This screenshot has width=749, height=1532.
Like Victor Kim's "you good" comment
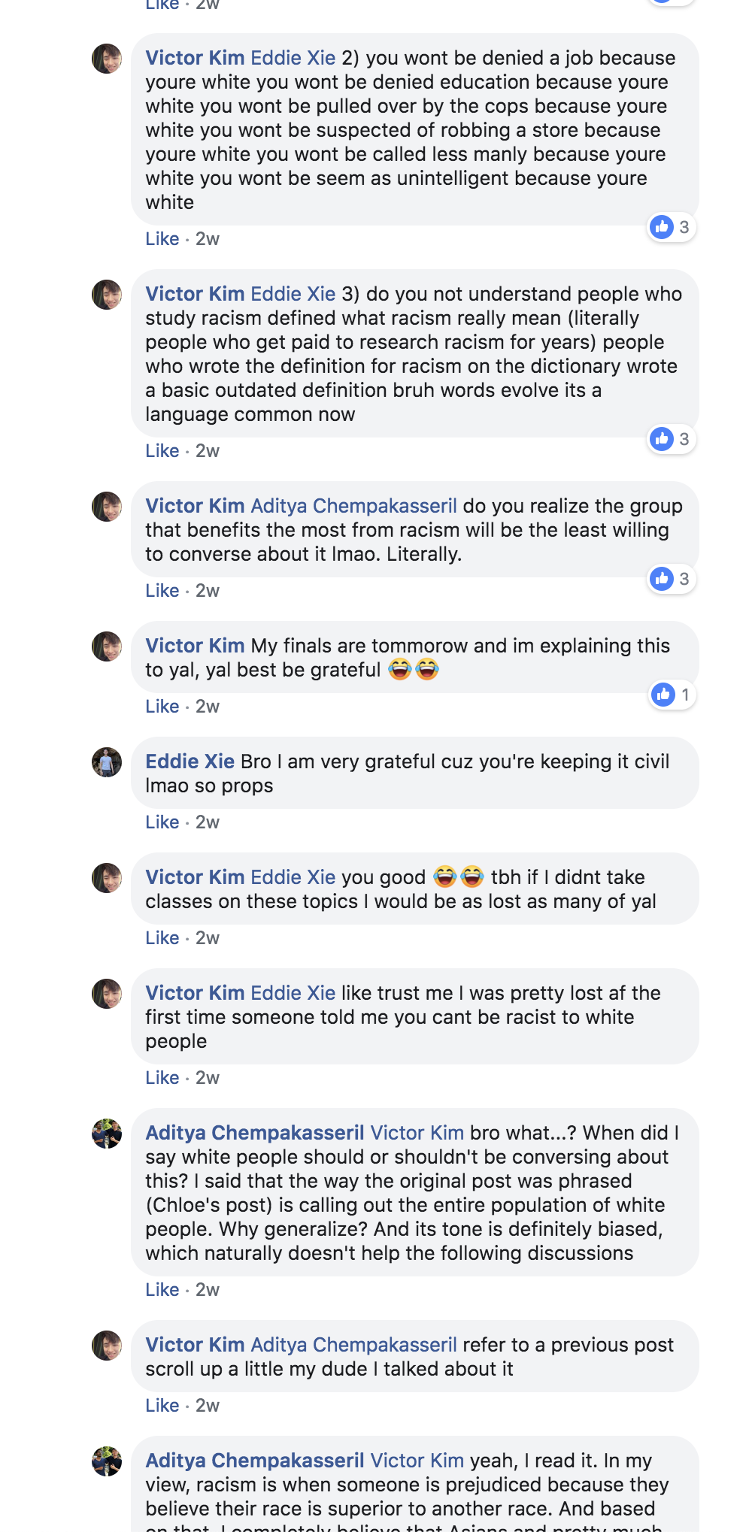(162, 938)
